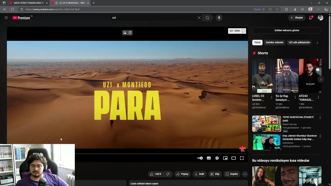The image size is (331, 186).
Task: Clear the search box with the X
Action: (x=199, y=18)
